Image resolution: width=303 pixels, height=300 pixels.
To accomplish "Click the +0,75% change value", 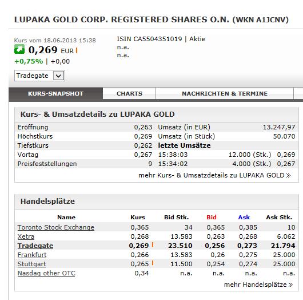I will [29, 61].
